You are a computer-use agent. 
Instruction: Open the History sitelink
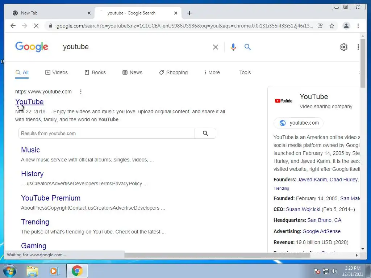(x=32, y=174)
